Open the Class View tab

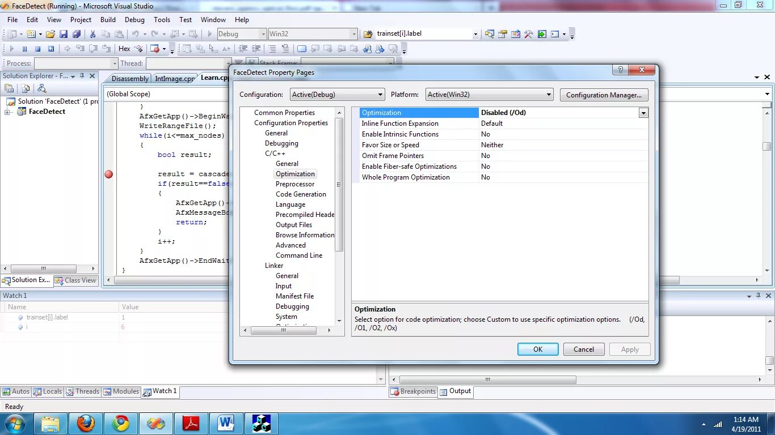(76, 280)
